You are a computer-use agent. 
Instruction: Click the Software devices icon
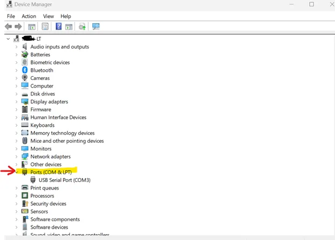pos(25,227)
